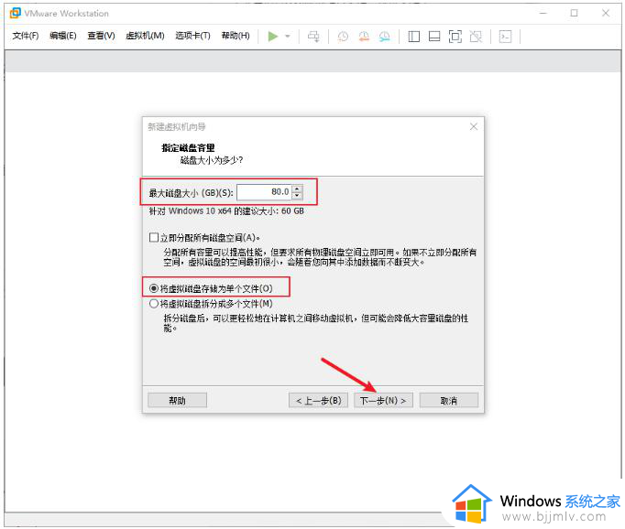This screenshot has width=625, height=529.
Task: Open the 查看(V) menu
Action: coord(101,36)
